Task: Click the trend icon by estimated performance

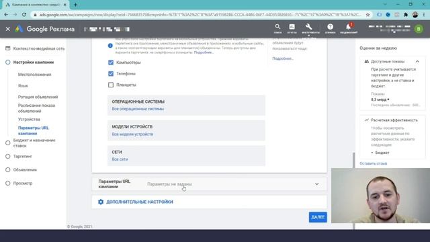Action: click(x=367, y=120)
